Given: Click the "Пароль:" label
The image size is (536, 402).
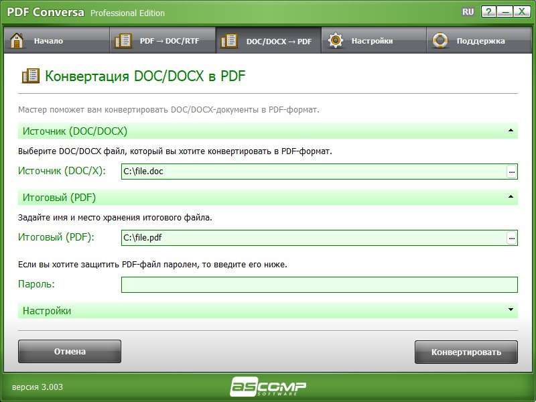Looking at the screenshot, I should [x=37, y=284].
